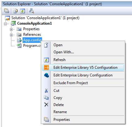Collapse the ConsoleApplication1 project node
The image size is (132, 127).
5,24
